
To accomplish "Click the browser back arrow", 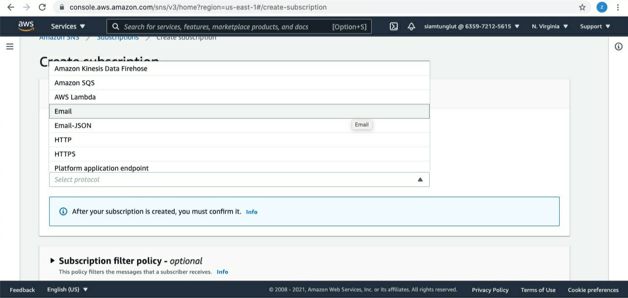I will click(x=11, y=7).
